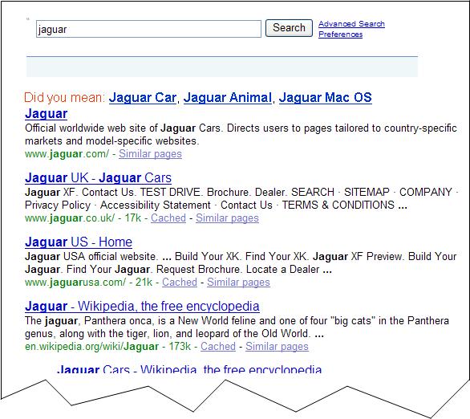Click the www.jaguar.co.uk/ URL text
470x419 pixels.
pos(70,218)
